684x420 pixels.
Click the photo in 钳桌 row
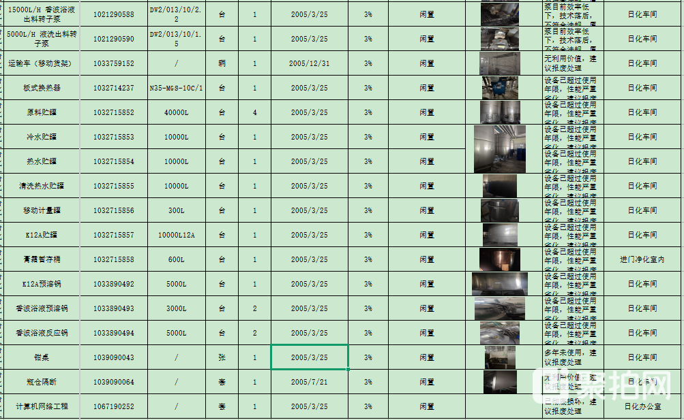tap(499, 357)
